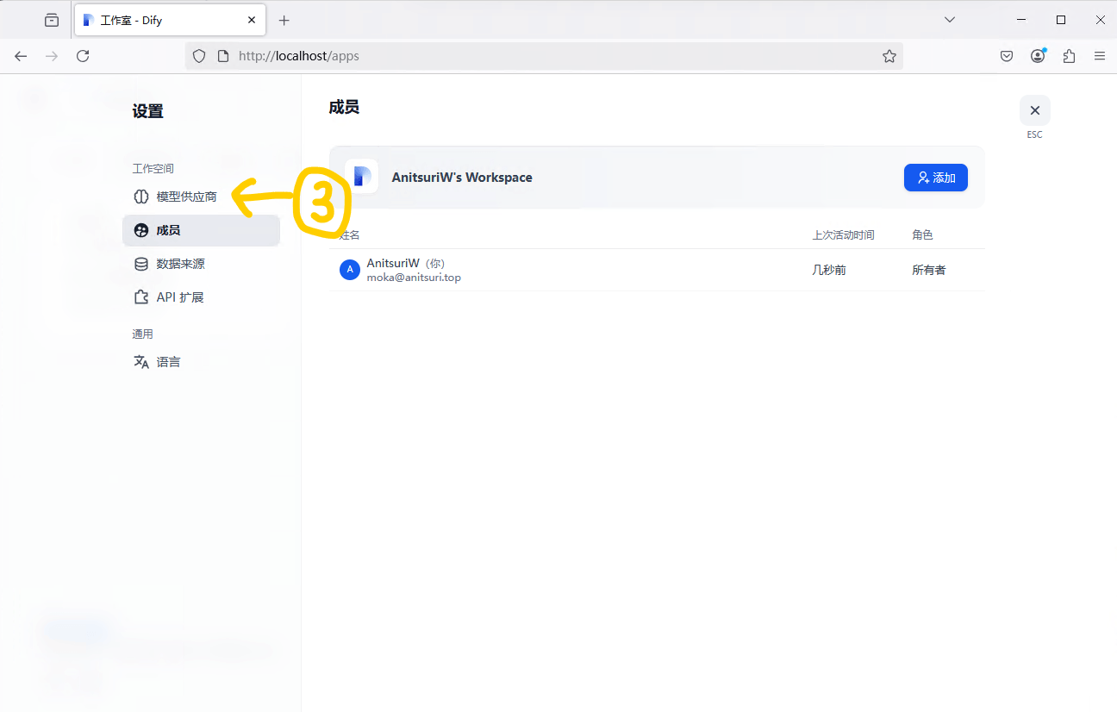This screenshot has width=1117, height=712.
Task: Open the browser extensions icon
Action: [1069, 56]
